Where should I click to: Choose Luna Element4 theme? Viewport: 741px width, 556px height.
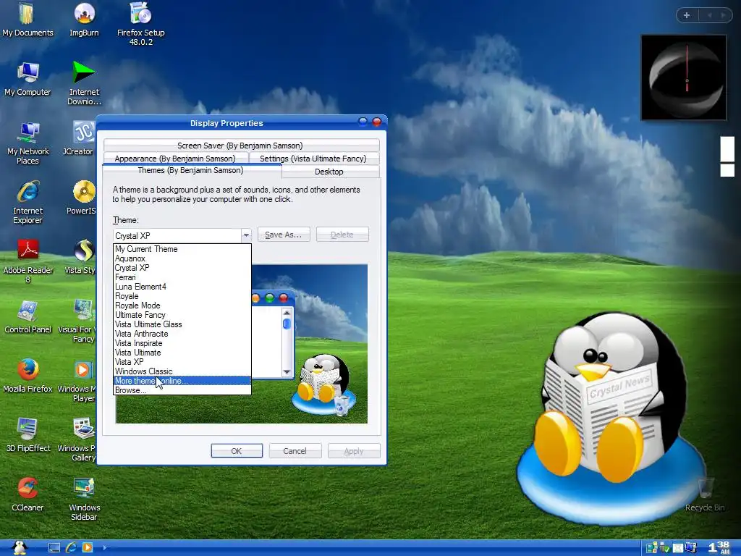coord(182,287)
